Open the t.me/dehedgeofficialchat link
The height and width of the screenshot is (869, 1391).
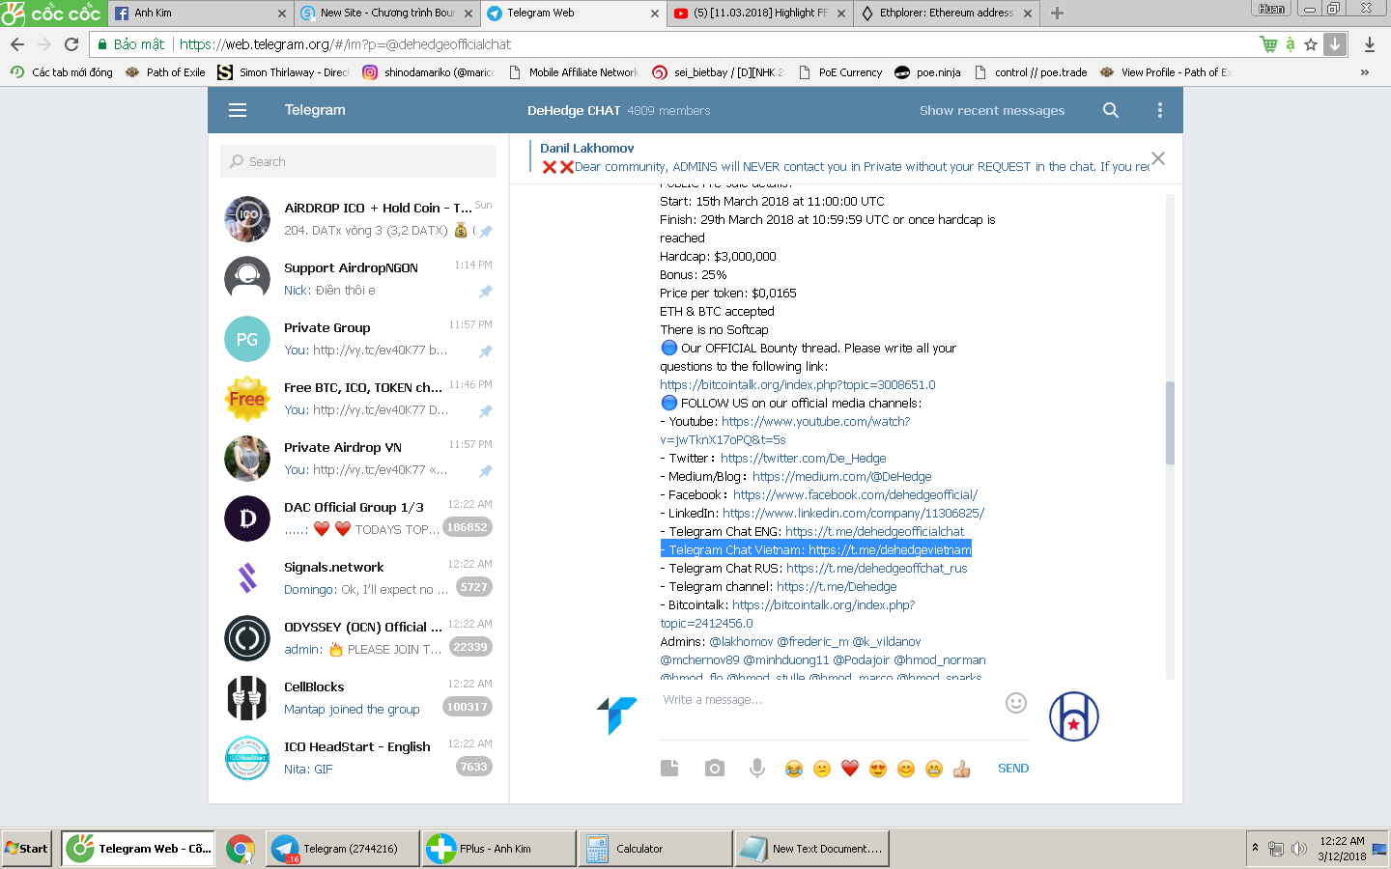tap(875, 531)
